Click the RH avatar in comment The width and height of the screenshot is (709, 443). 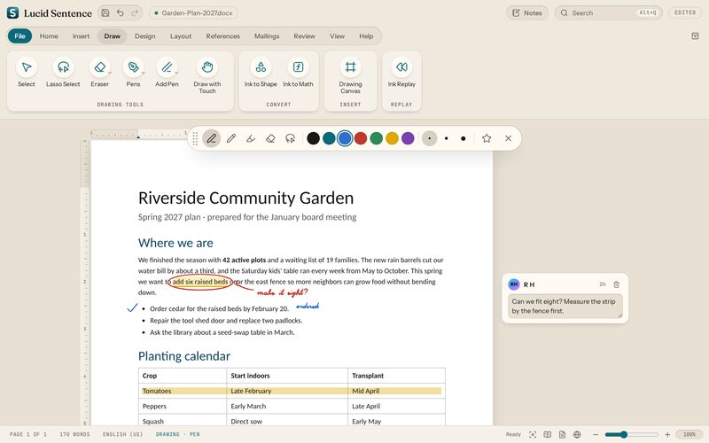pos(514,284)
